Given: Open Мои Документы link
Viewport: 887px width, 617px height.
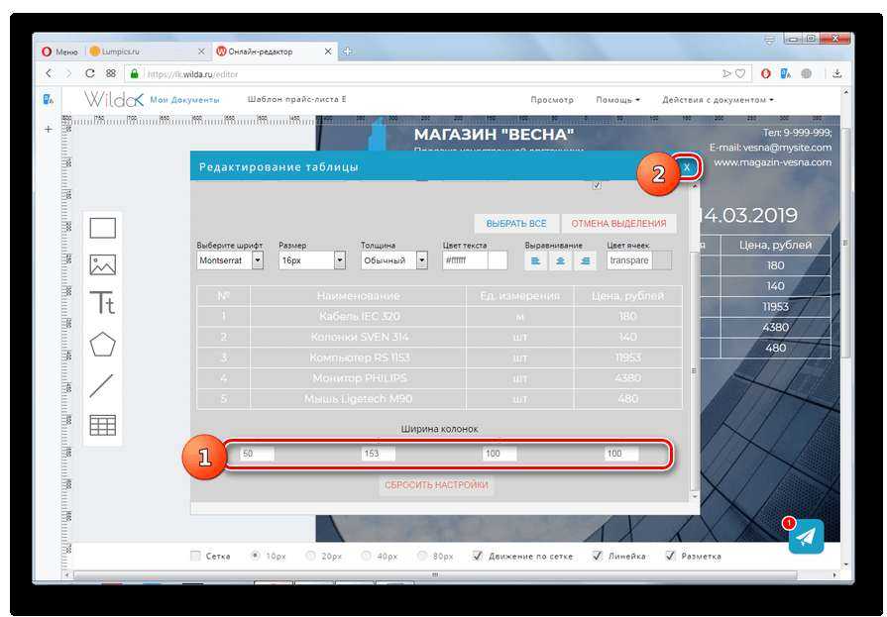Looking at the screenshot, I should pyautogui.click(x=184, y=100).
